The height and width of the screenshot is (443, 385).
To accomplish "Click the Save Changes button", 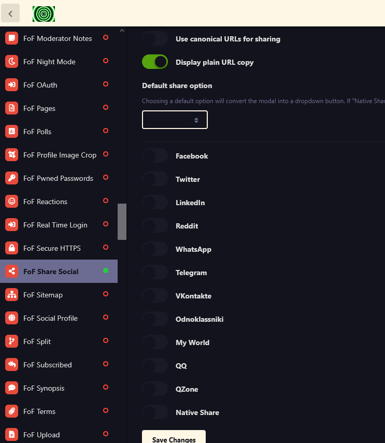I will (x=174, y=438).
